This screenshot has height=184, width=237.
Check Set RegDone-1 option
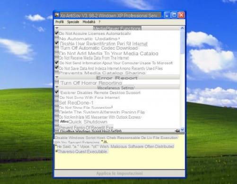point(57,102)
